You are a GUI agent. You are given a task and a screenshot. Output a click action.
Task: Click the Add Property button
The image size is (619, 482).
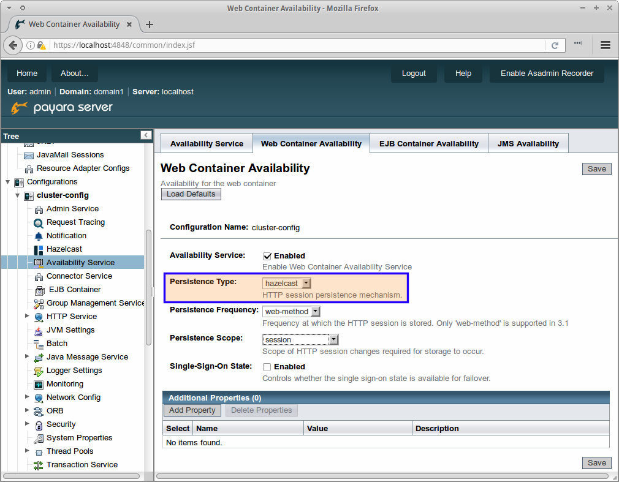coord(192,410)
